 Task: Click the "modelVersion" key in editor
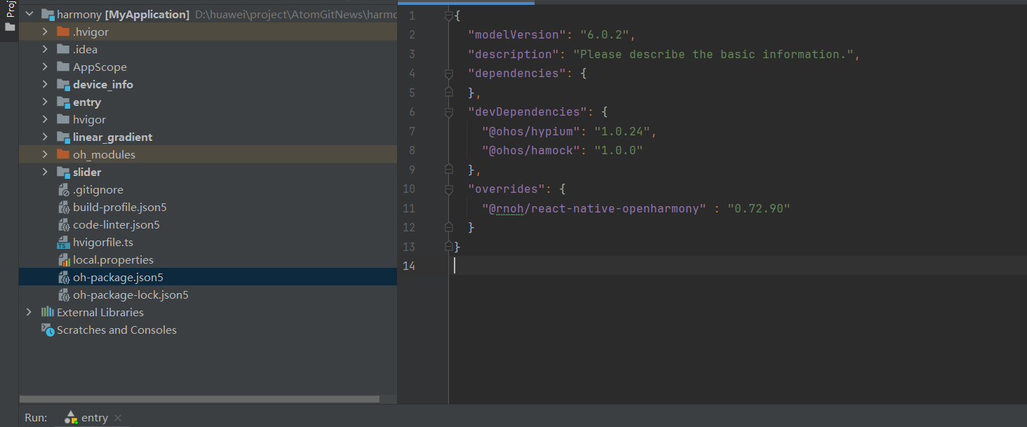click(x=517, y=34)
